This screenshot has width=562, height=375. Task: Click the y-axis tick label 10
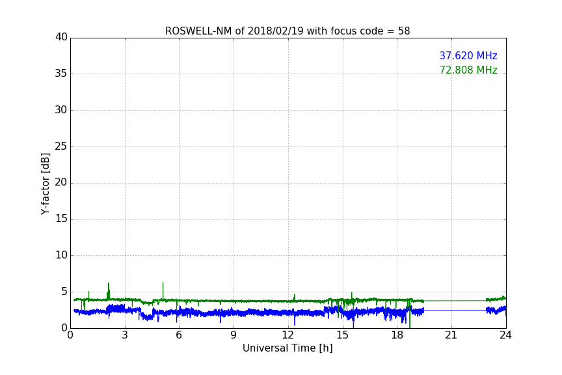point(61,255)
